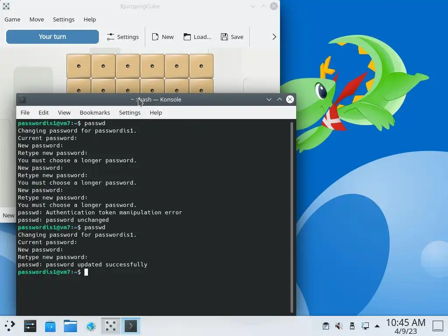The height and width of the screenshot is (336, 448).
Task: Click the last cube in top row
Action: coord(201,66)
